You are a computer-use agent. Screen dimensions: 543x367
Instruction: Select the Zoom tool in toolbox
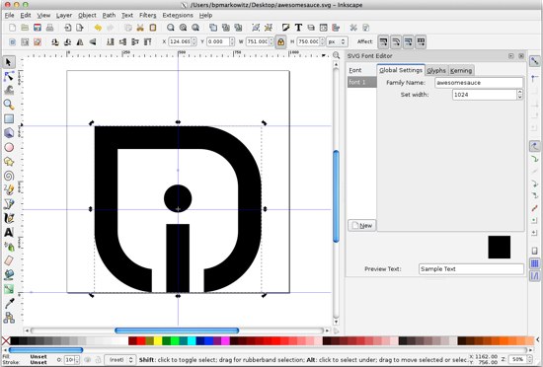point(9,105)
